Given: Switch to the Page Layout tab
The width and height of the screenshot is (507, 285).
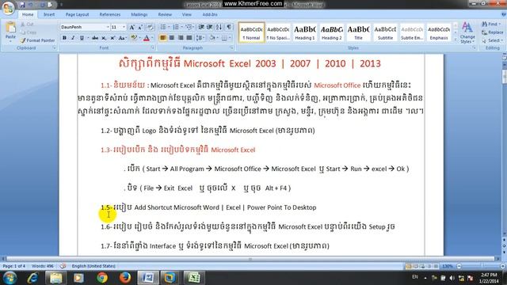Looking at the screenshot, I should [77, 14].
